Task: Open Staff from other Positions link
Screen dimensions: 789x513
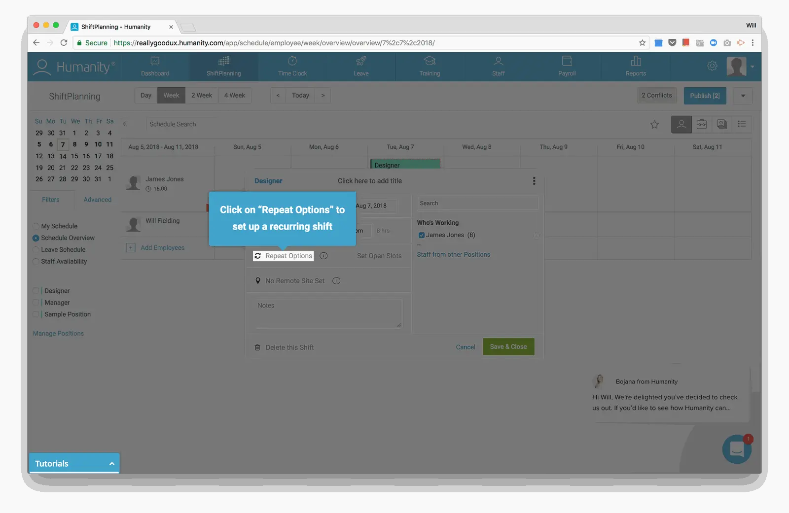Action: [453, 254]
